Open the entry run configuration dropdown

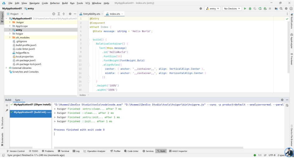coord(212,9)
